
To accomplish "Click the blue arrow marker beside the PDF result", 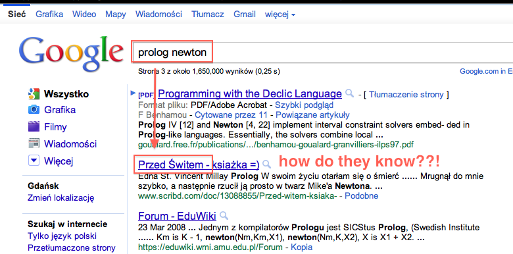I will 133,93.
